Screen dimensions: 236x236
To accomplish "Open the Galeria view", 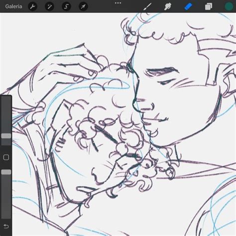I will coord(13,6).
